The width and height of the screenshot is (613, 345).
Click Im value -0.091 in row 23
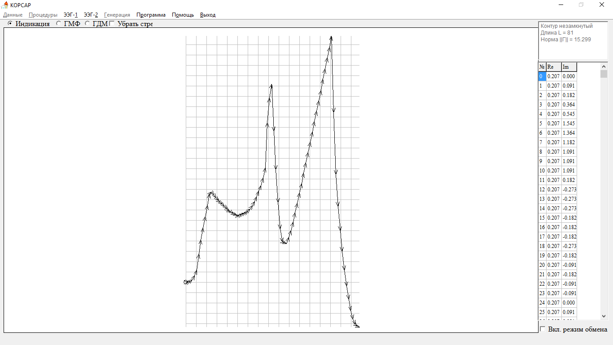pos(569,293)
